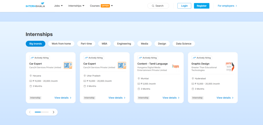This screenshot has width=263, height=125.
Task: Click Actively hiring badge on Haryana card
Action: [x=40, y=58]
